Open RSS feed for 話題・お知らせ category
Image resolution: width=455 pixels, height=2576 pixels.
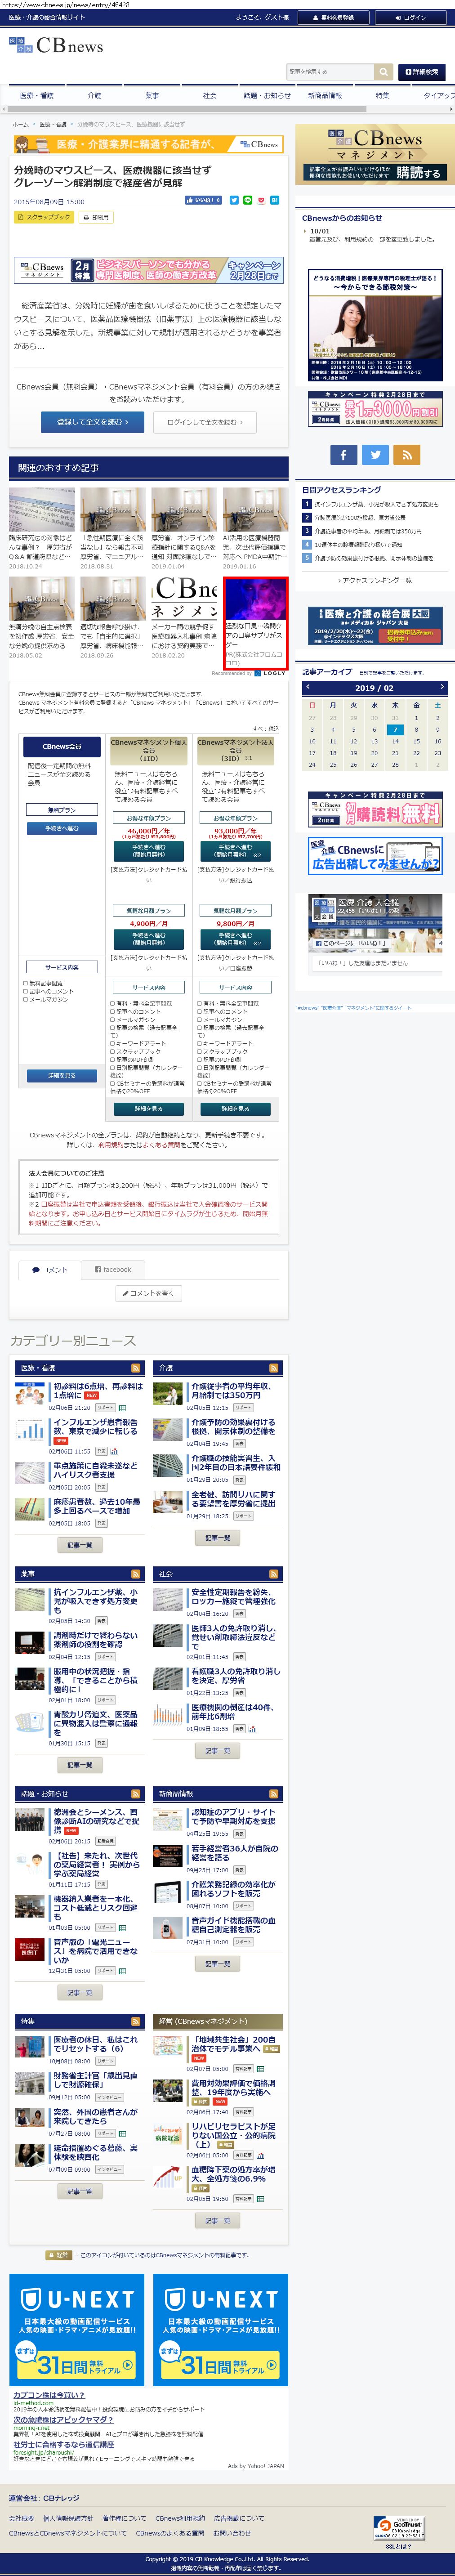(135, 1793)
